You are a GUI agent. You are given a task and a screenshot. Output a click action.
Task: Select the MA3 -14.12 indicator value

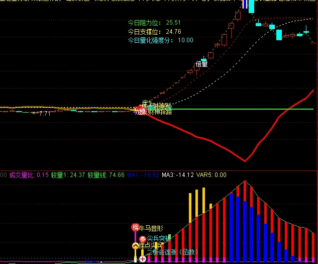point(178,175)
